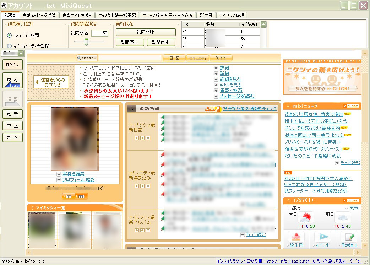The height and width of the screenshot is (265, 370).
Task: Open news link NHK不払い5万円分割払い命令
Action: coord(316,121)
